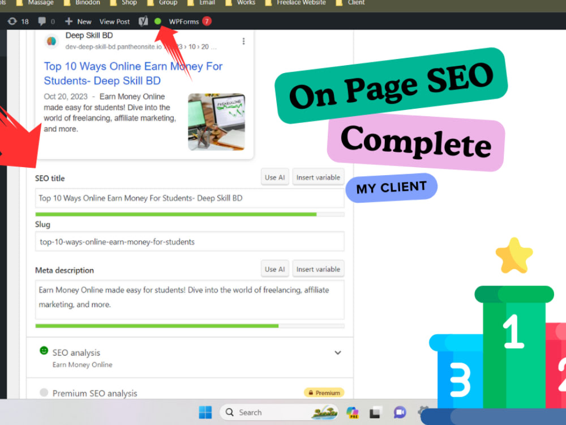Screen dimensions: 566x425
Task: Open the Shop bookmark folder
Action: click(124, 3)
